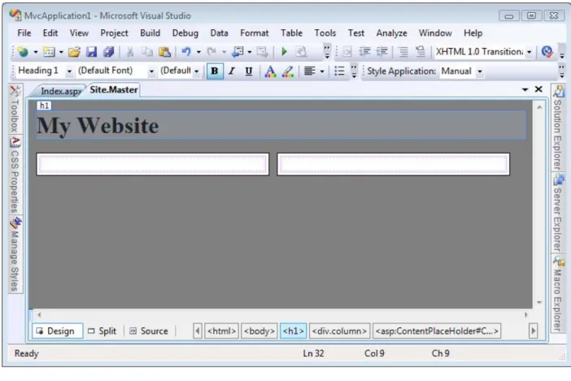Viewport: 571px width, 381px height.
Task: Click the Find in Files icon
Action: point(301,52)
